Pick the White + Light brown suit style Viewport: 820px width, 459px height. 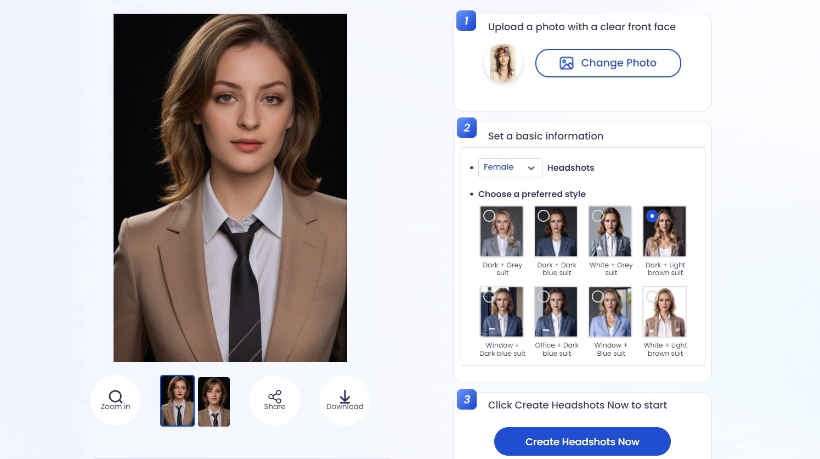pos(665,312)
